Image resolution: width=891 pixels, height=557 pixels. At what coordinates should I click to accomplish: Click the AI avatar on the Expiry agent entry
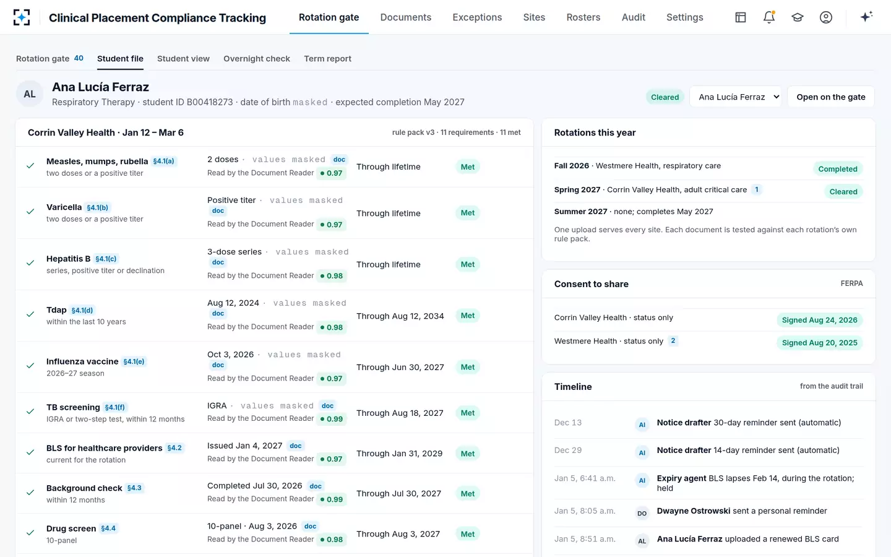[x=642, y=480]
